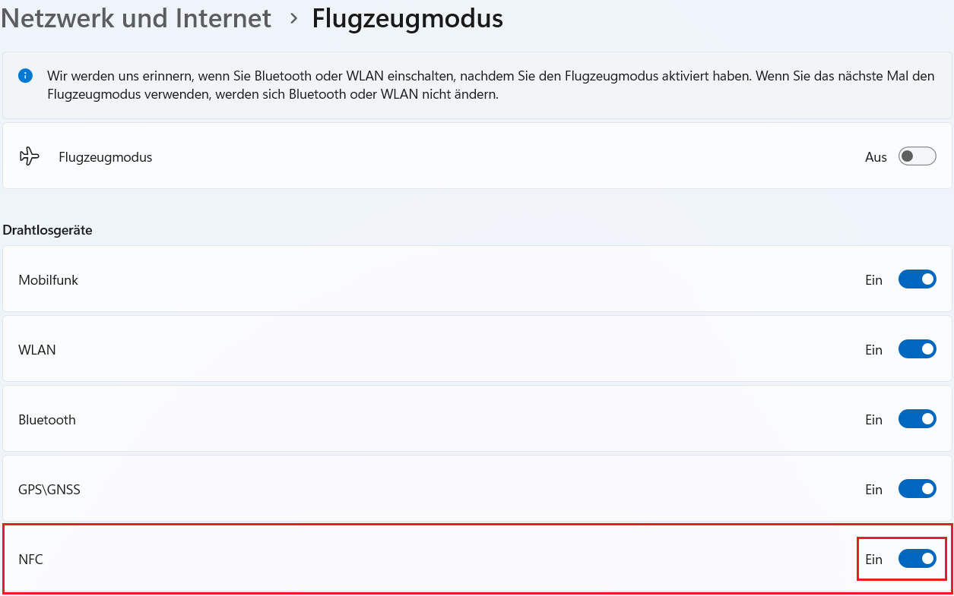Screen dimensions: 954x596
Task: Click the breadcrumb chevron arrow separator
Action: (293, 19)
